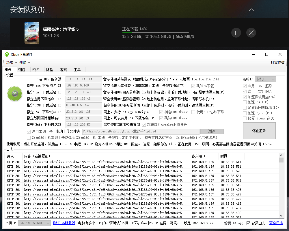Collapse the 安装队列 panel with the chevron
The image size is (289, 231).
(x=251, y=10)
